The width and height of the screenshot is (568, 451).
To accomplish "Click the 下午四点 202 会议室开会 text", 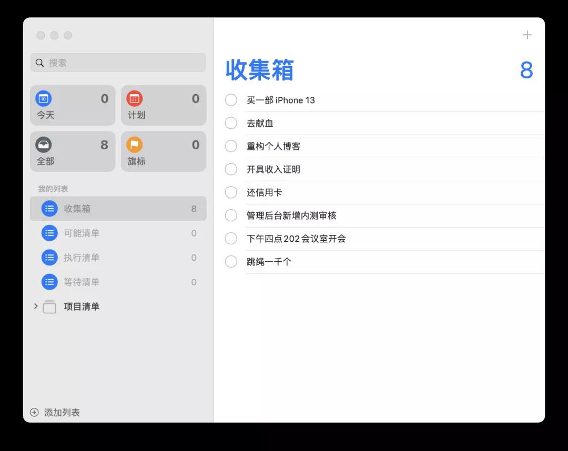I will [296, 239].
